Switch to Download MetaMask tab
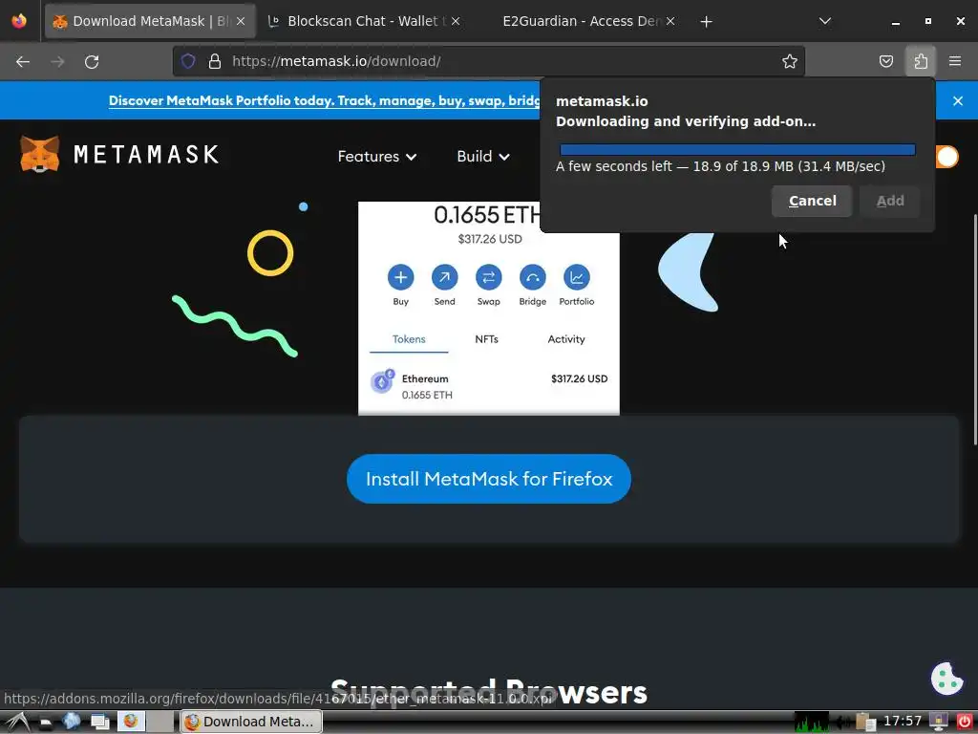 [150, 21]
